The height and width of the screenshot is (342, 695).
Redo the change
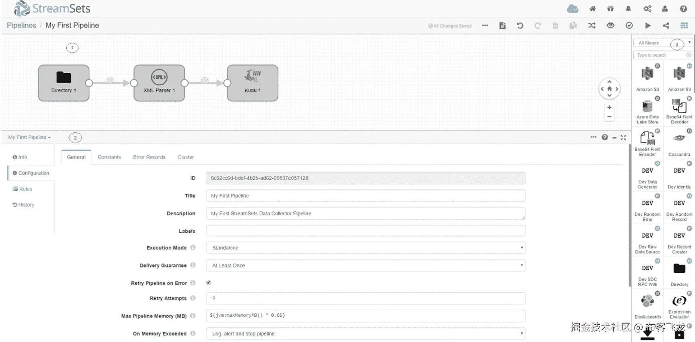coord(537,25)
